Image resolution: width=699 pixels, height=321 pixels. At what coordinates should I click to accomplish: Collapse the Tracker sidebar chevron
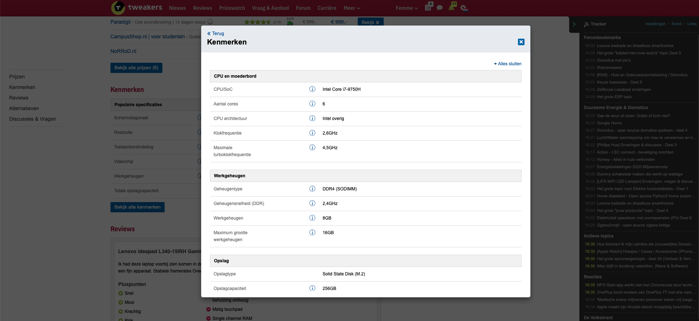click(574, 24)
